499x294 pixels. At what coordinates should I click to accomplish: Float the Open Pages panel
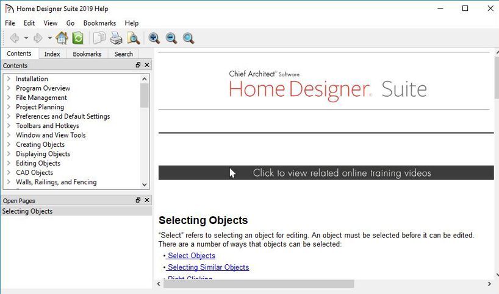click(x=138, y=200)
